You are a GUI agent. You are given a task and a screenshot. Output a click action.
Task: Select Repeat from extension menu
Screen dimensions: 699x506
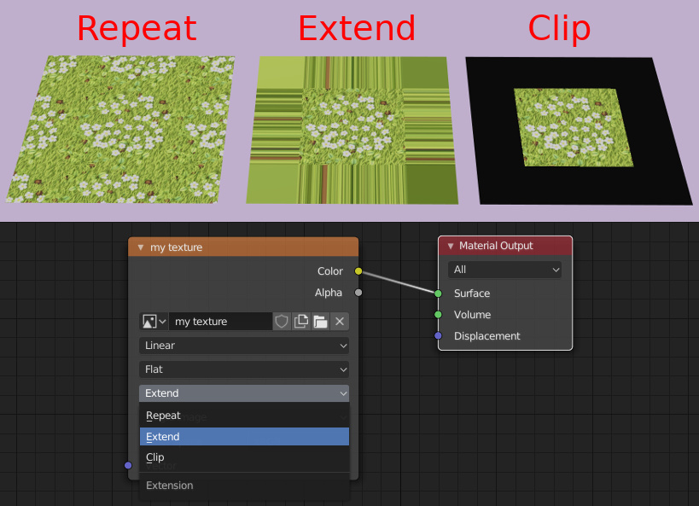click(x=244, y=416)
